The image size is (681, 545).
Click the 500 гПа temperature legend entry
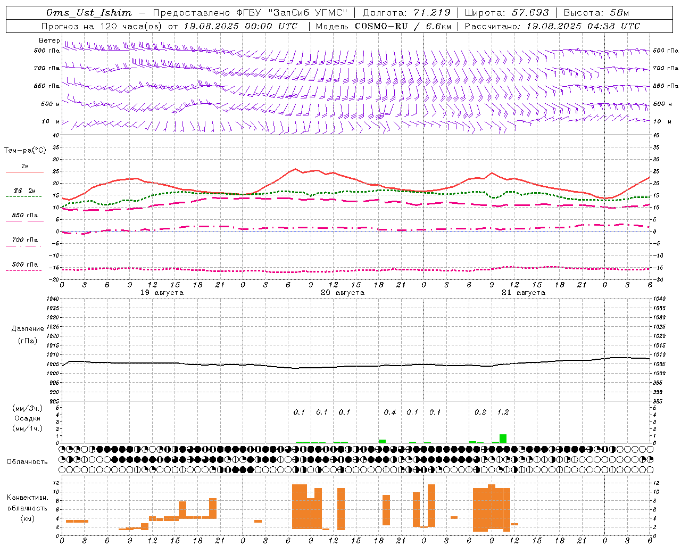pyautogui.click(x=24, y=265)
